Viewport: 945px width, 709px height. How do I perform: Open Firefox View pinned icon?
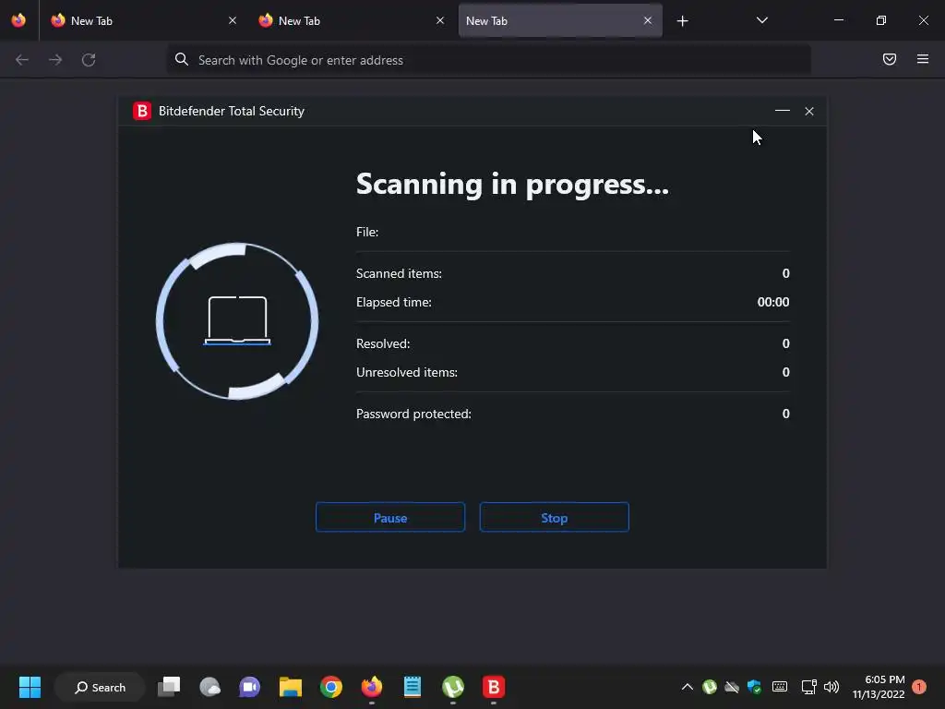click(18, 20)
